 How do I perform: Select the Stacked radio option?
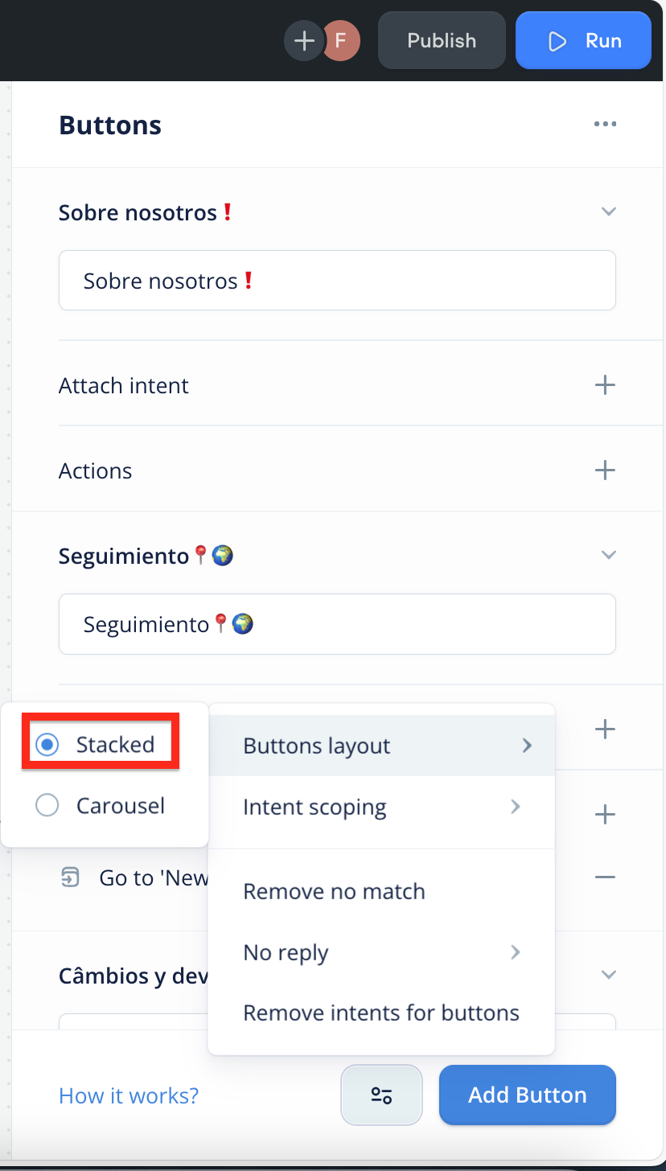[47, 745]
